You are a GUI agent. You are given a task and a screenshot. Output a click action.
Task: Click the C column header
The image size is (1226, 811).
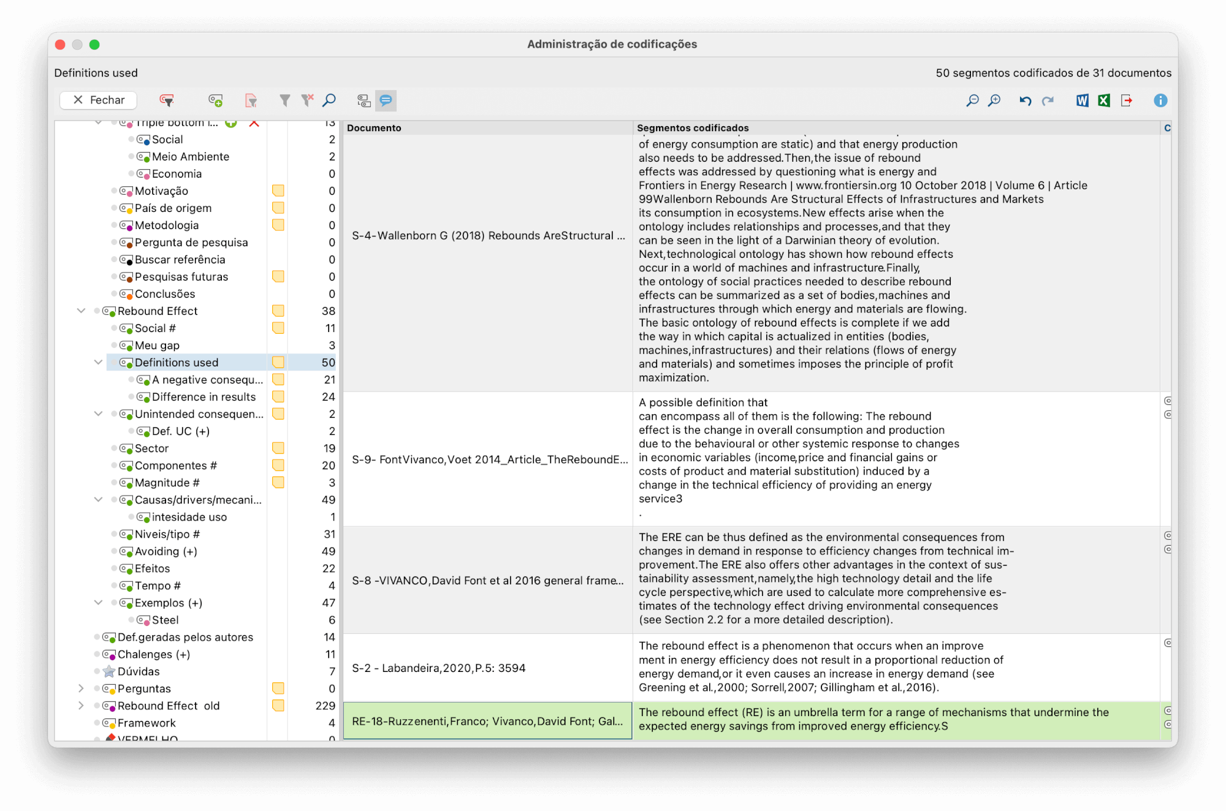click(x=1167, y=127)
